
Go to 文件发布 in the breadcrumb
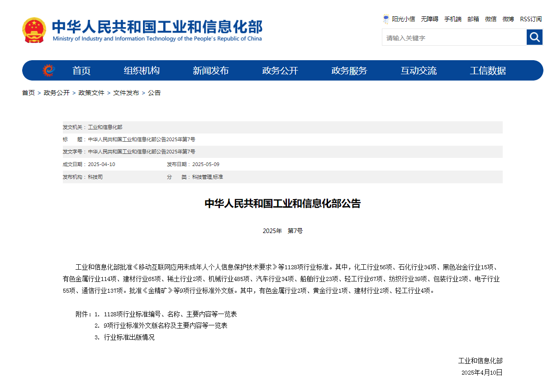pos(126,93)
